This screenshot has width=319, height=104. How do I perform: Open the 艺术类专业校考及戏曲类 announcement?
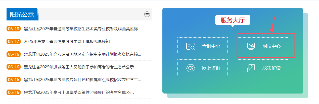pos(82,29)
